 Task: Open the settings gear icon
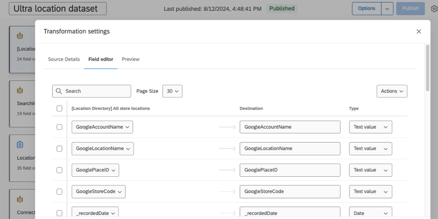coord(434,9)
